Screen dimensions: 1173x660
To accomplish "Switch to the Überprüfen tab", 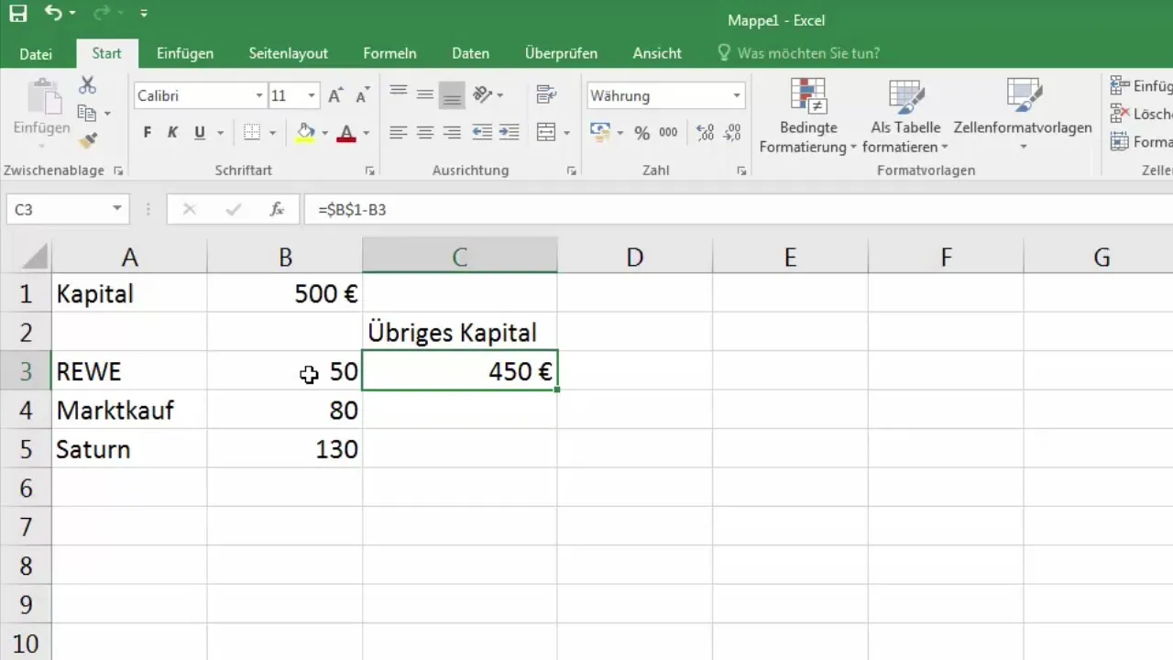I will pyautogui.click(x=561, y=53).
